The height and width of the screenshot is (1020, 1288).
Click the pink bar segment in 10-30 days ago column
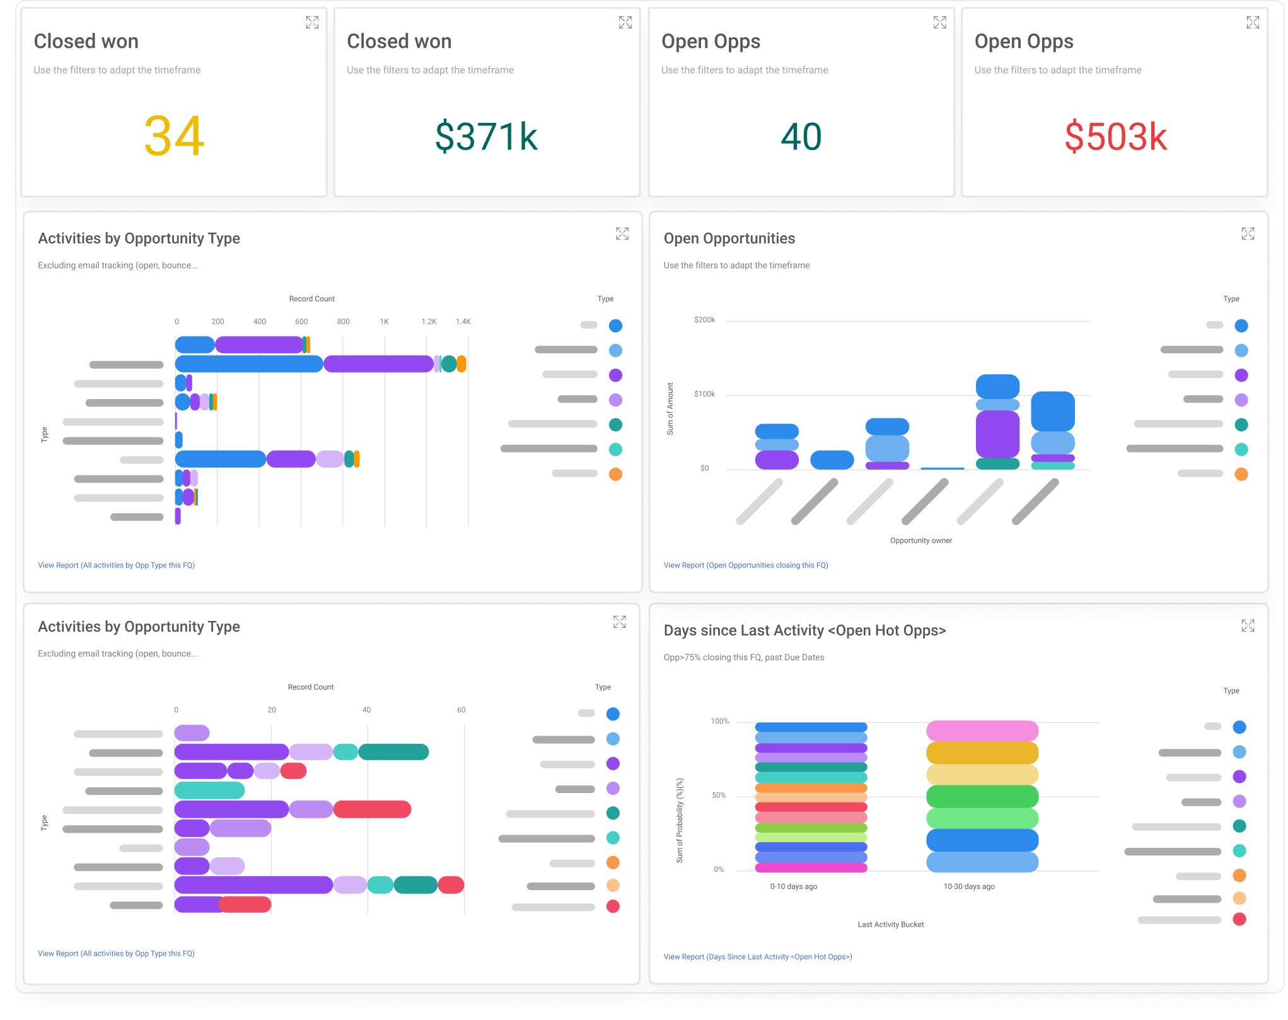pyautogui.click(x=982, y=731)
